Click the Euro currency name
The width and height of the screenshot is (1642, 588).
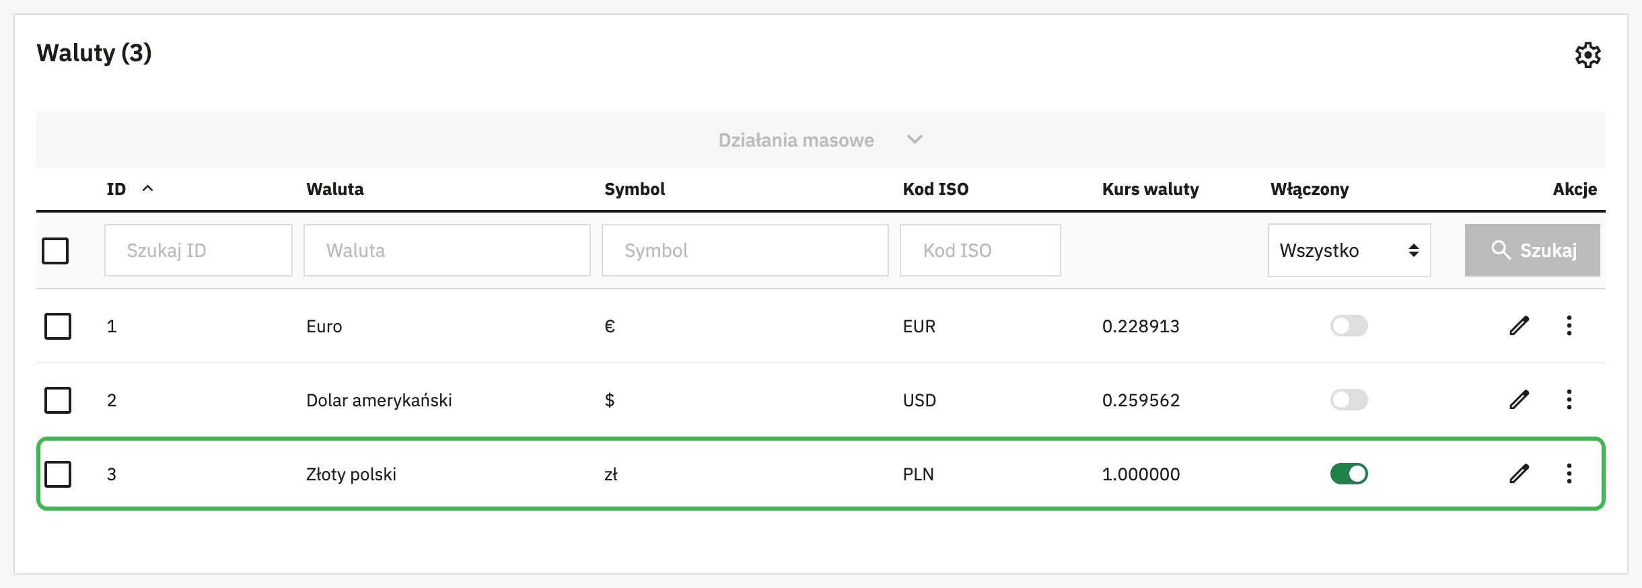[324, 326]
